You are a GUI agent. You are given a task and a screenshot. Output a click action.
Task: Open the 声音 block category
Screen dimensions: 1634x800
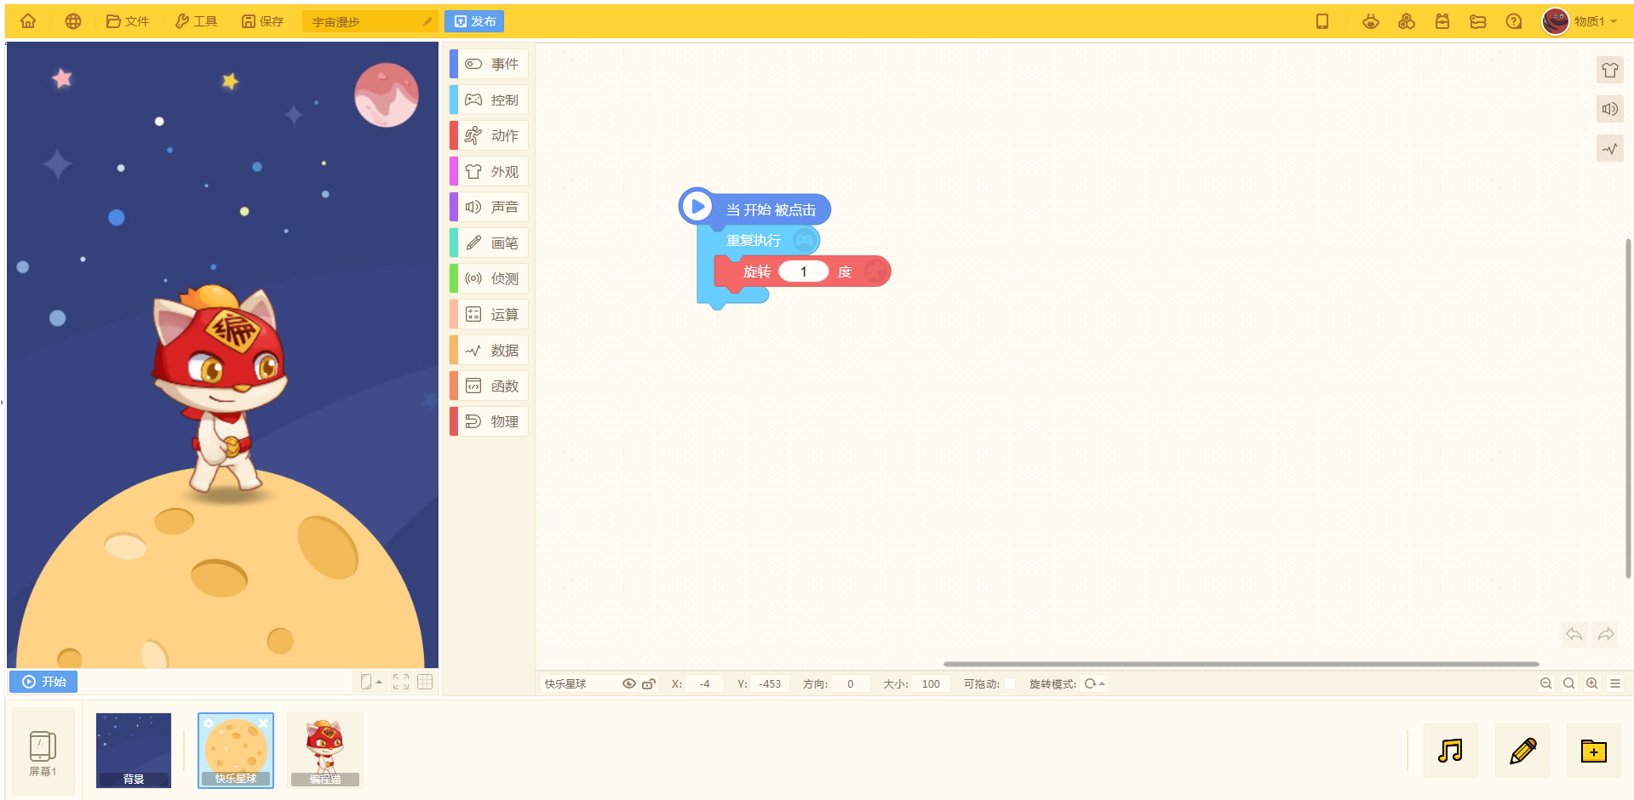coord(489,207)
